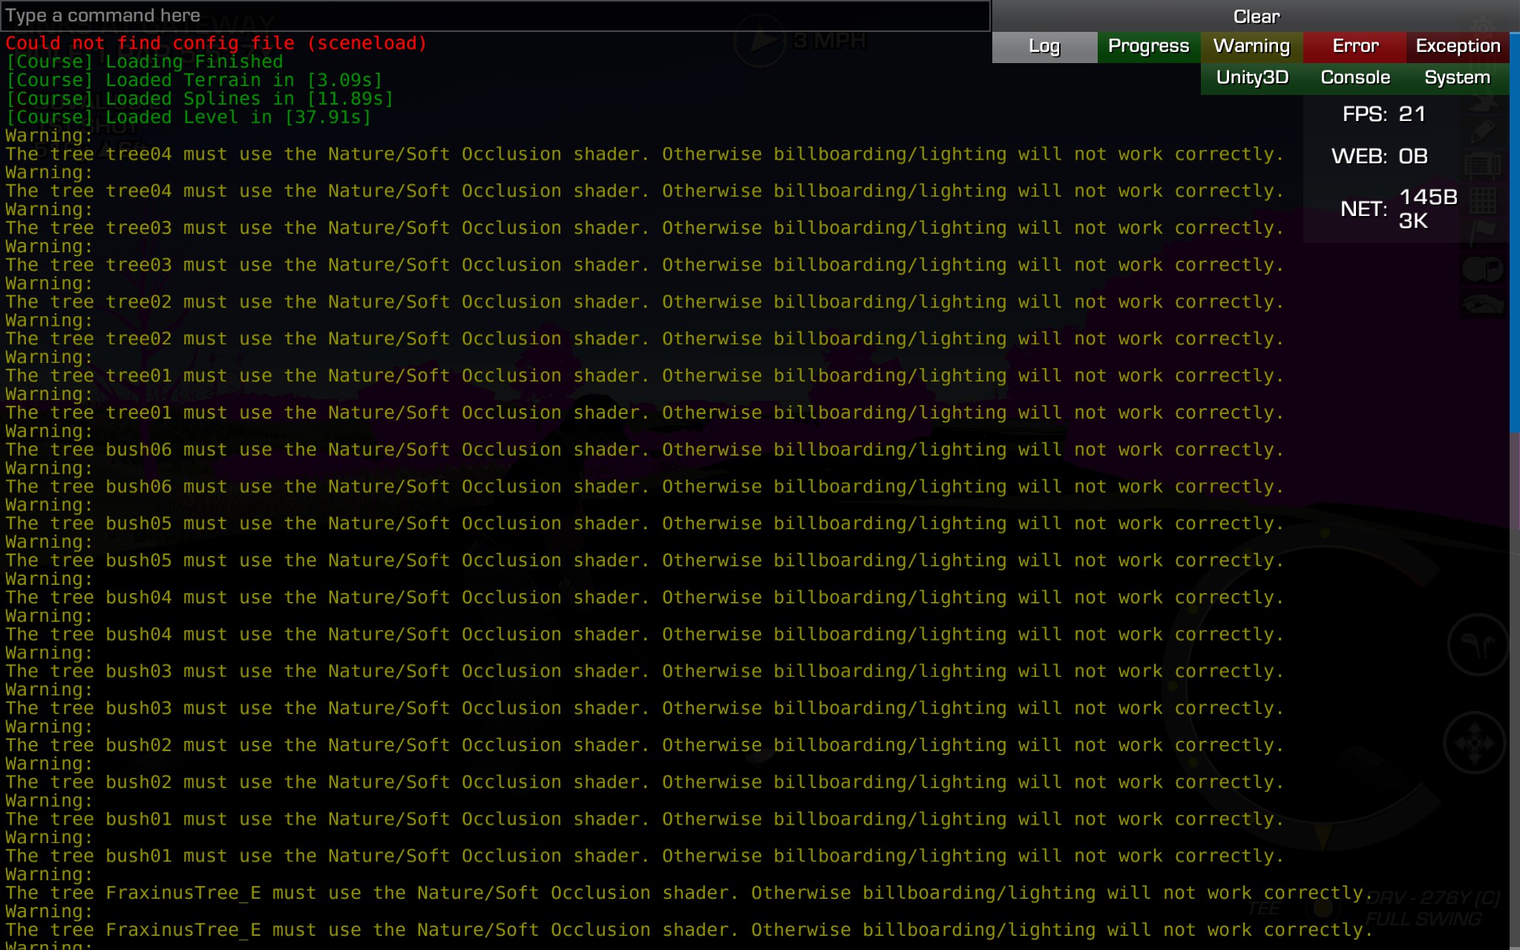Toggle the Error filter
The height and width of the screenshot is (950, 1520).
pos(1354,47)
